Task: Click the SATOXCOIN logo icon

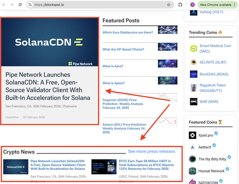Action: click(193, 182)
